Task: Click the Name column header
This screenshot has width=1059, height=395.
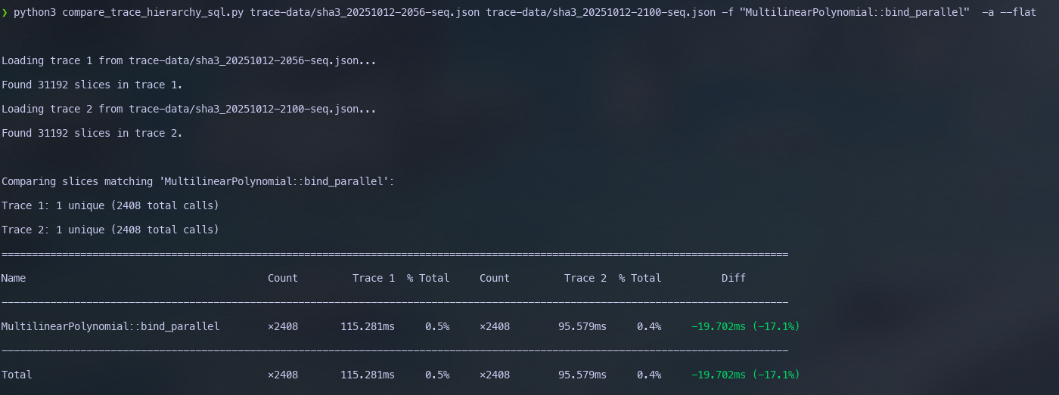Action: coord(13,278)
